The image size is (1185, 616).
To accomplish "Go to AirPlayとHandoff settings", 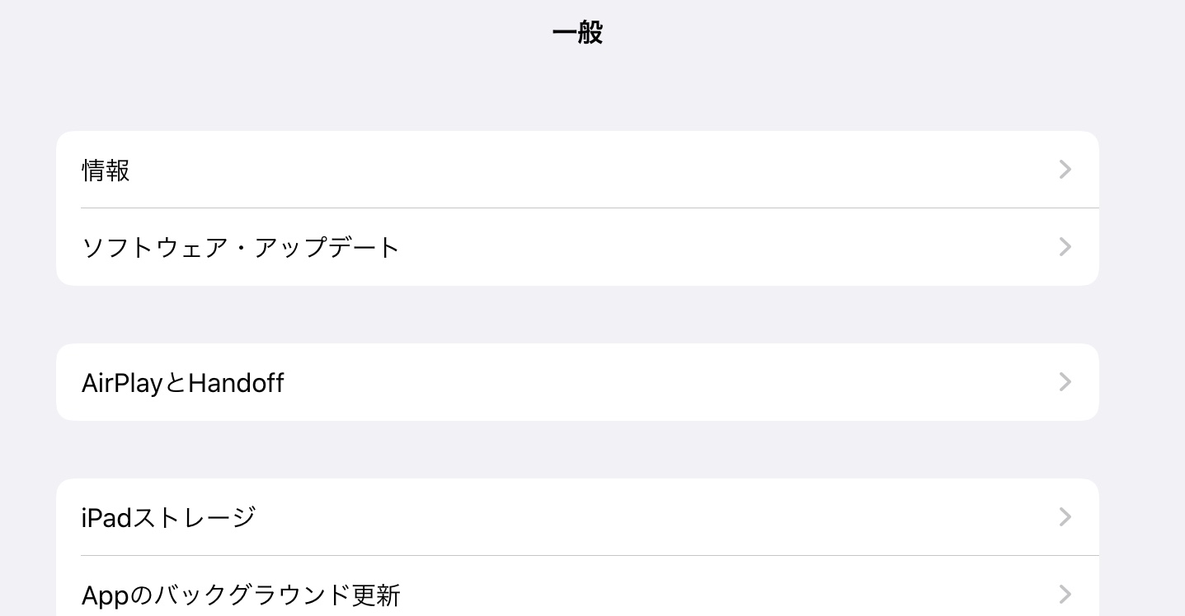I will point(577,382).
